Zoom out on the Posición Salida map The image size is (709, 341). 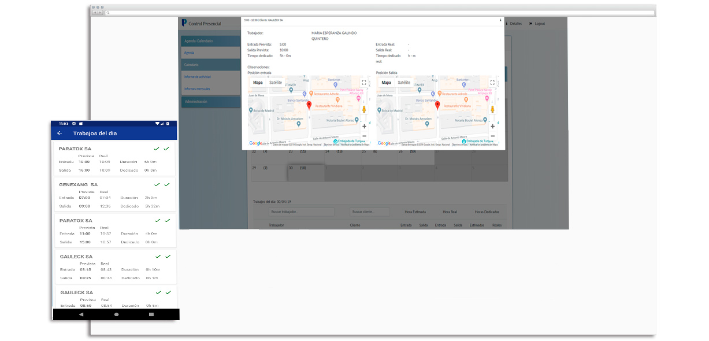tap(492, 136)
